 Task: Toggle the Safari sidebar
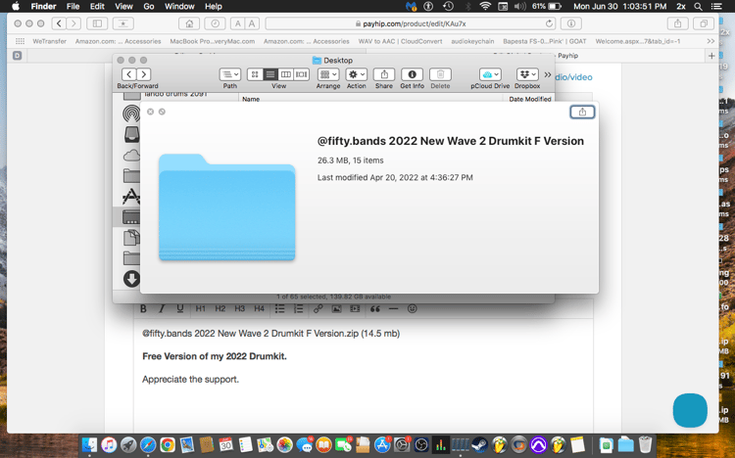tap(97, 23)
